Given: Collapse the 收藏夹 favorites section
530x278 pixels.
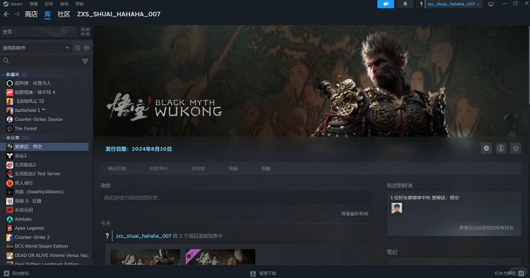Looking at the screenshot, I should point(2,74).
